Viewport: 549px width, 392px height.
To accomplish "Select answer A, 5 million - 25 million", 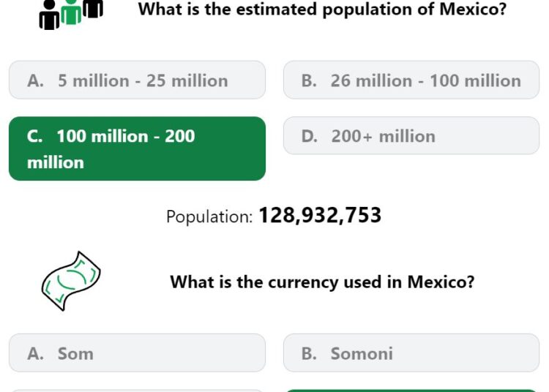I will point(137,80).
